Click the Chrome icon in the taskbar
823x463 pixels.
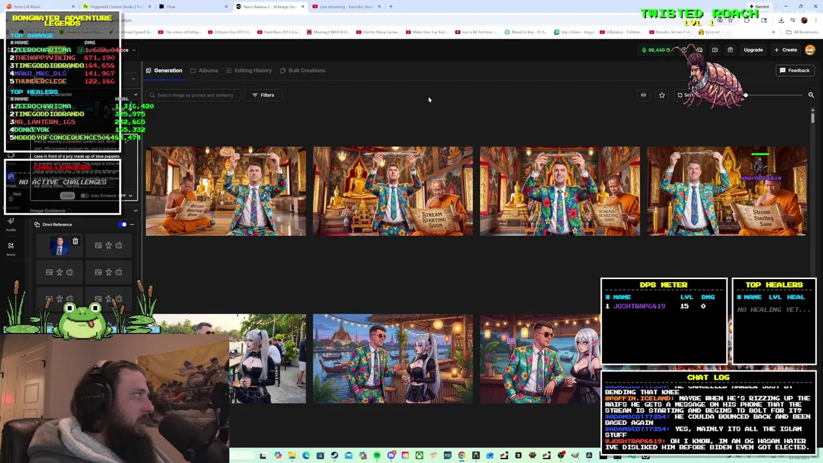click(x=462, y=456)
